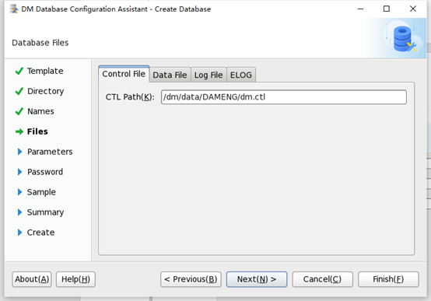The width and height of the screenshot is (431, 301).
Task: Switch to the ELOG tab
Action: tap(241, 75)
